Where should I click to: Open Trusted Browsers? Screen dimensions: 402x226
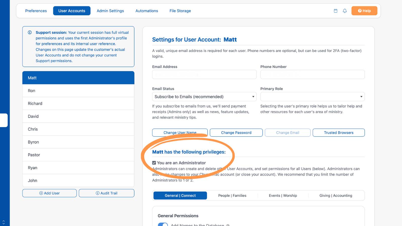coord(339,133)
